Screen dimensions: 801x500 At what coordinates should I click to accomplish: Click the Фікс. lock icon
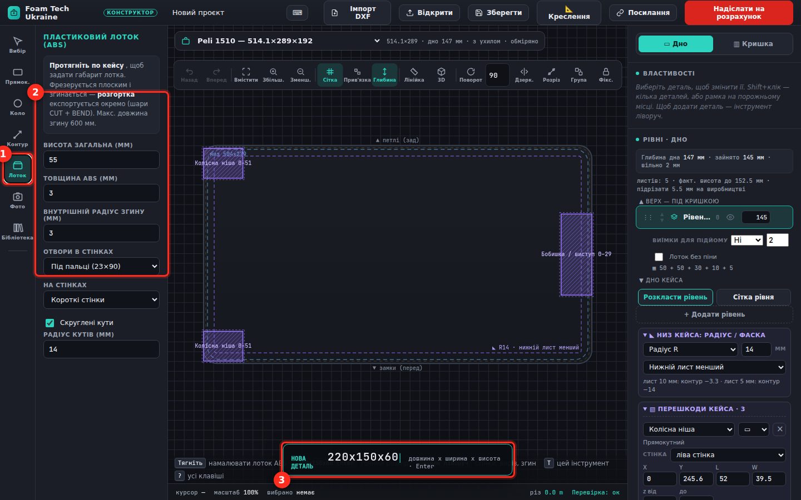[606, 75]
